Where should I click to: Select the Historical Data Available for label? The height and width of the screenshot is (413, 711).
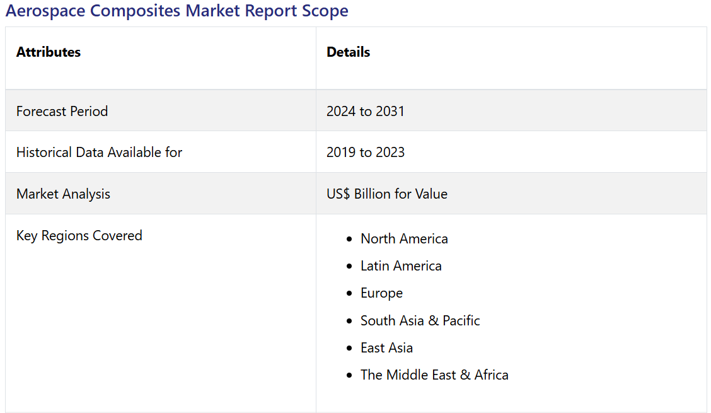pos(99,152)
